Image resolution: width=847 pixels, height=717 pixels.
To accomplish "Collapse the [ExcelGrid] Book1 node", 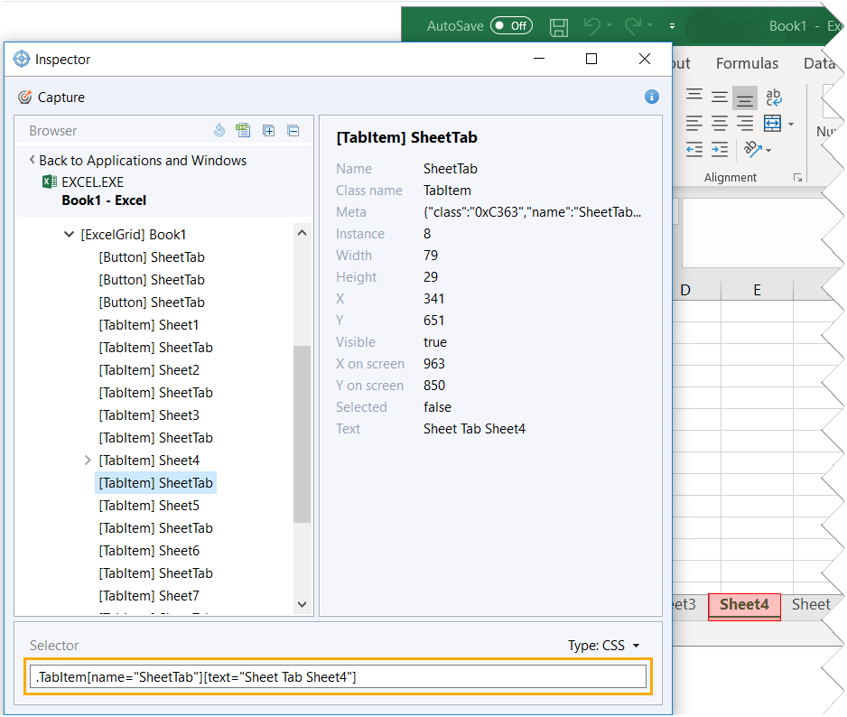I will click(x=70, y=235).
